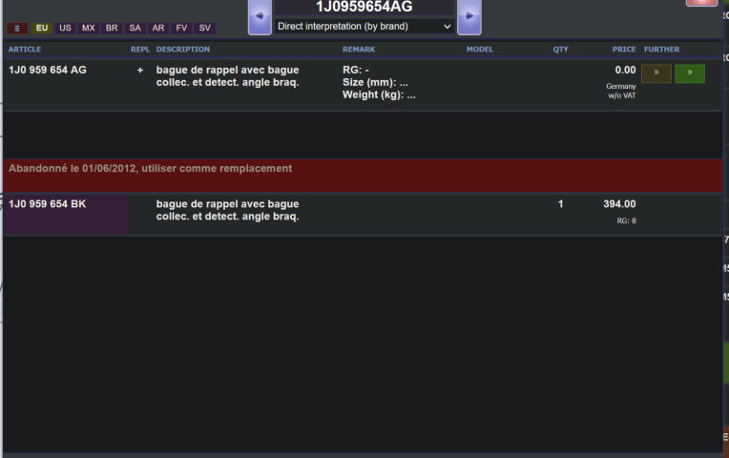Choose the AR market button
The height and width of the screenshot is (458, 729).
(158, 29)
